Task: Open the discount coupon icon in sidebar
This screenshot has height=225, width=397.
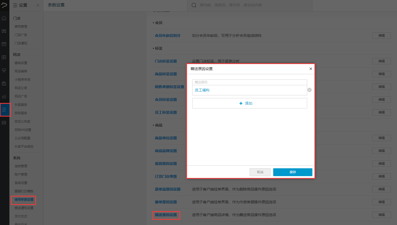Action: coord(4,84)
